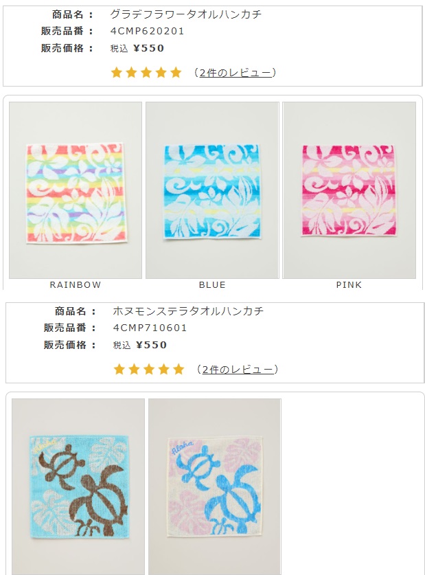Select the RAINBOW towel handkerchief image
Screen dimensions: 425x575
(x=76, y=190)
